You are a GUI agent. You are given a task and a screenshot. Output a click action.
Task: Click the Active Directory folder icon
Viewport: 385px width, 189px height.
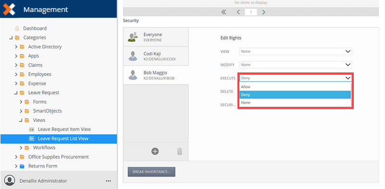pos(22,47)
